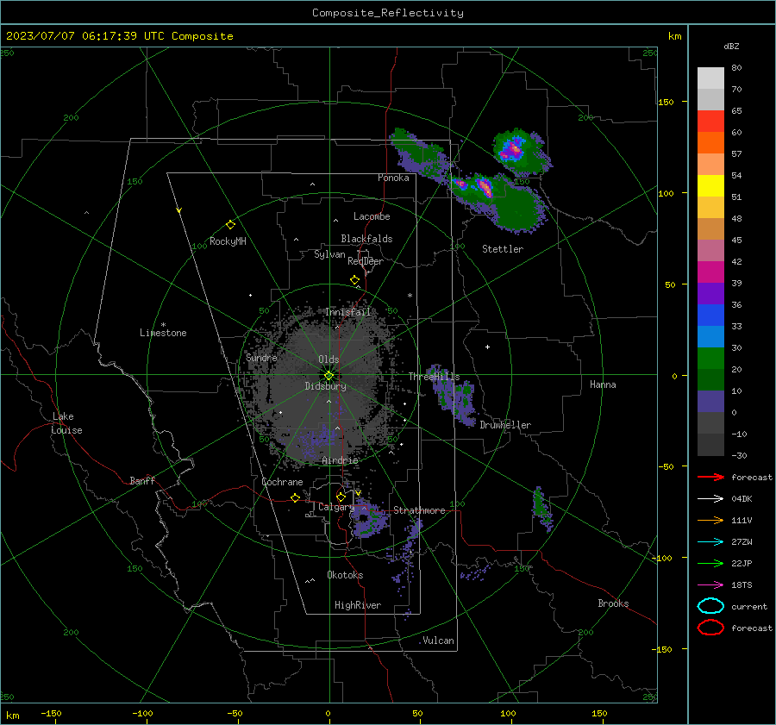Click the 30 dBZ green color swatch

click(710, 358)
